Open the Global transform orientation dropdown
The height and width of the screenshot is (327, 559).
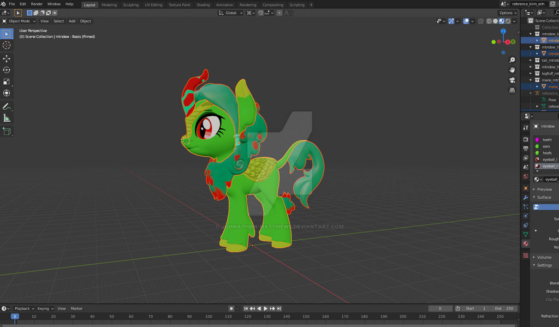(231, 13)
